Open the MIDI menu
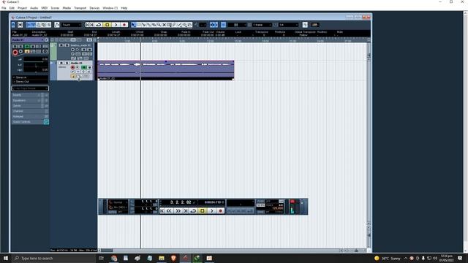The image size is (468, 263). (x=44, y=8)
